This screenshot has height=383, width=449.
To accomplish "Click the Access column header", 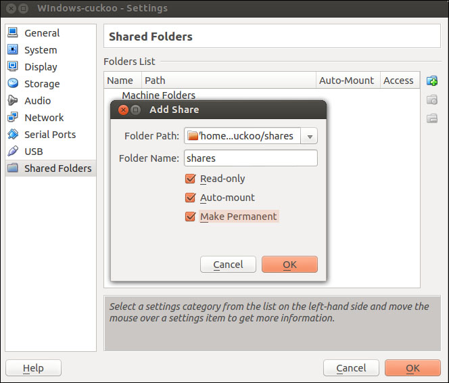I will [400, 81].
